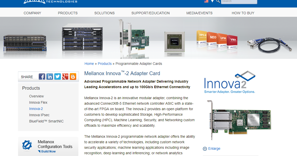The height and width of the screenshot is (156, 297).
Task: Click the adapter cards banner image
Action: (133, 37)
